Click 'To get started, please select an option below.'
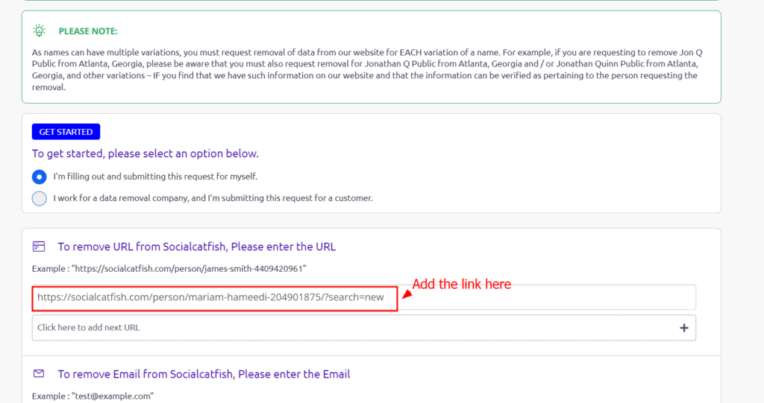The width and height of the screenshot is (764, 403). 145,153
